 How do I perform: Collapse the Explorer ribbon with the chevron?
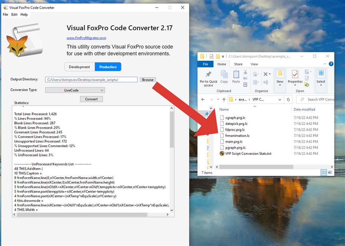pyautogui.click(x=325, y=64)
